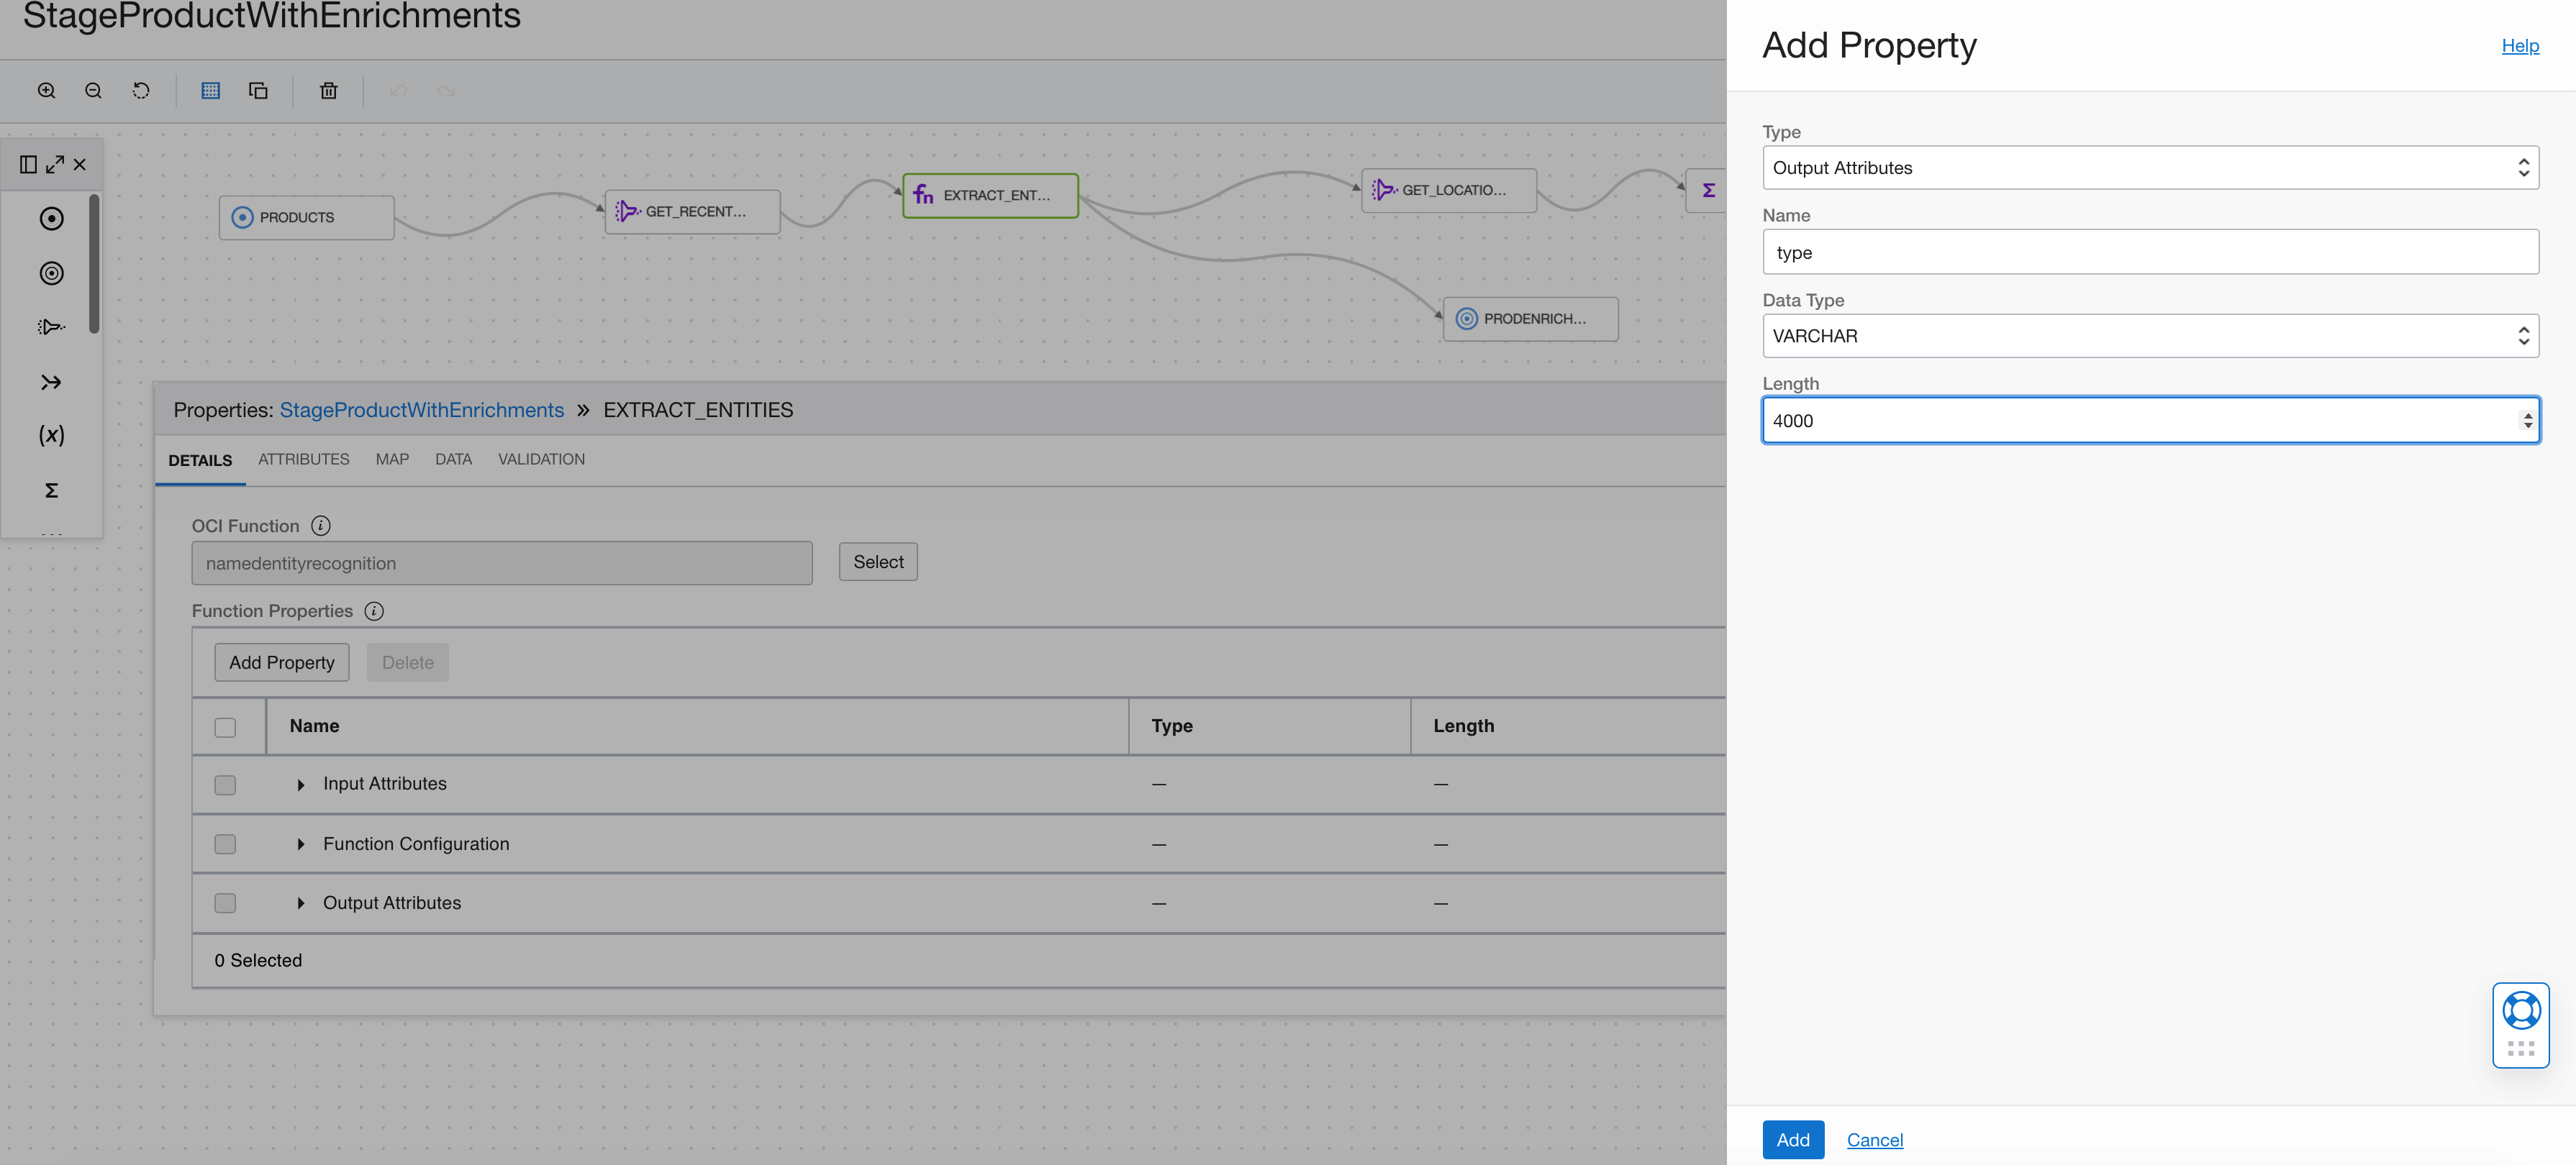
Task: Expand the Output Attributes tree row
Action: click(x=300, y=904)
